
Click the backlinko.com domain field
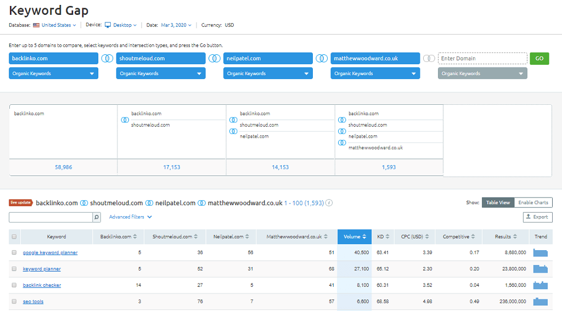pyautogui.click(x=53, y=58)
